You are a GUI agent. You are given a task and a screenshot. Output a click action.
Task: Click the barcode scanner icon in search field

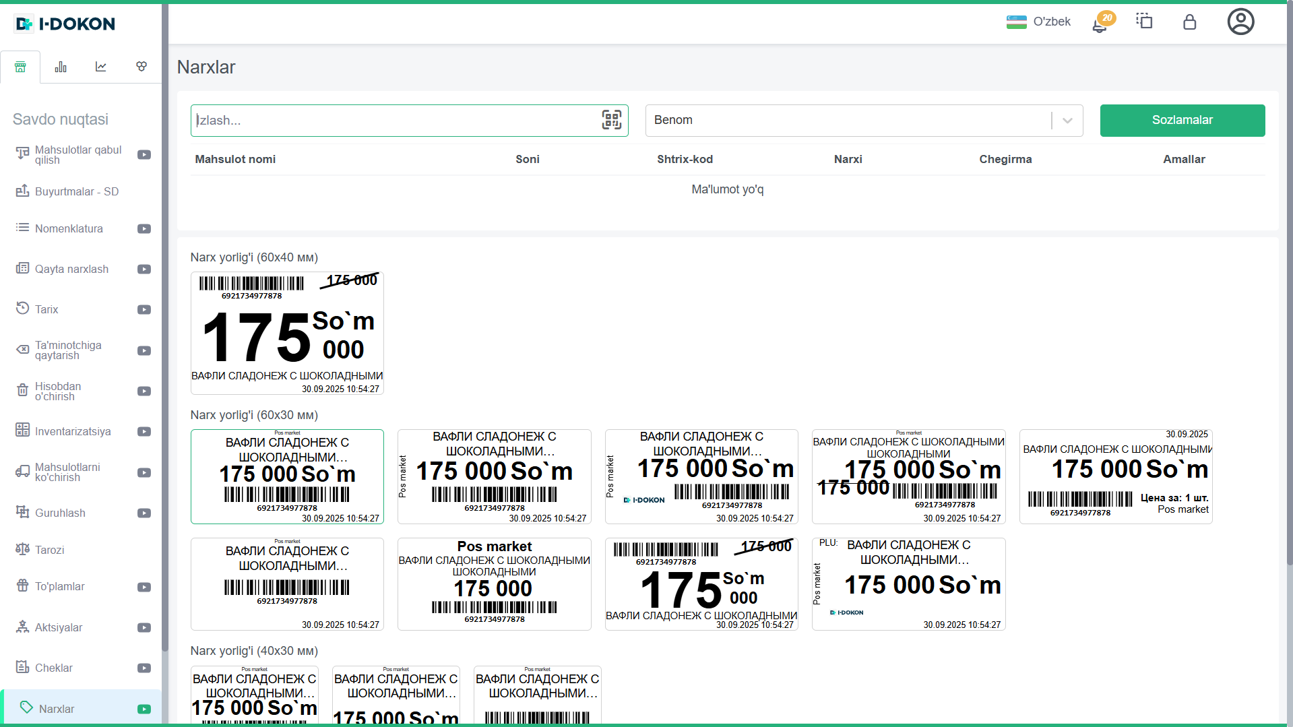[x=611, y=120]
